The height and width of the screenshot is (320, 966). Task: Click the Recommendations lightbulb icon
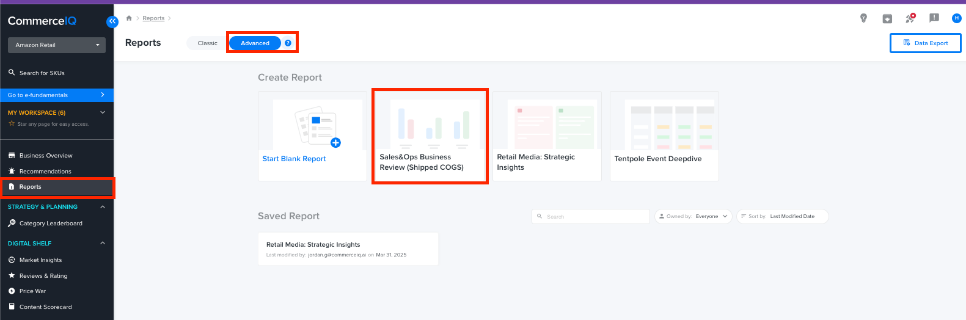click(12, 172)
